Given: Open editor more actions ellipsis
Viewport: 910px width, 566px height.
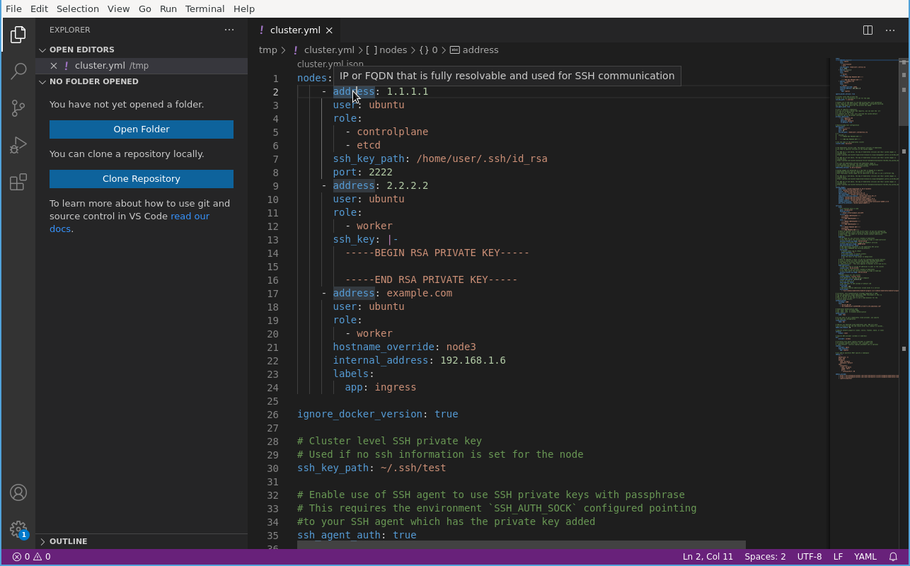Looking at the screenshot, I should pos(890,30).
